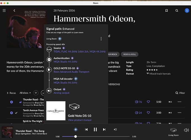This screenshot has width=191, height=140.
Task: Open more options for Thunder Road row
Action: point(180,102)
